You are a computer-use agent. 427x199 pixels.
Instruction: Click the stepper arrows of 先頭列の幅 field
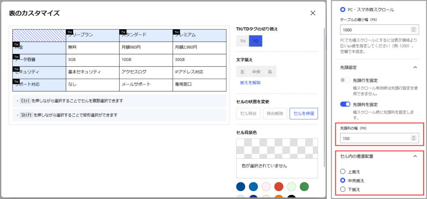coord(414,138)
